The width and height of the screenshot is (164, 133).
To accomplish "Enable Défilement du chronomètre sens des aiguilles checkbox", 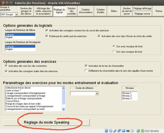I will [x=86, y=71].
